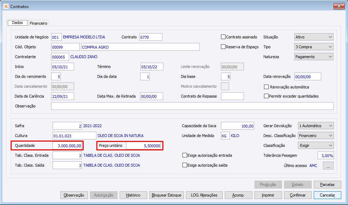The height and width of the screenshot is (205, 348).
Task: Click the COMPRA AGRO description field
Action: pyautogui.click(x=140, y=47)
